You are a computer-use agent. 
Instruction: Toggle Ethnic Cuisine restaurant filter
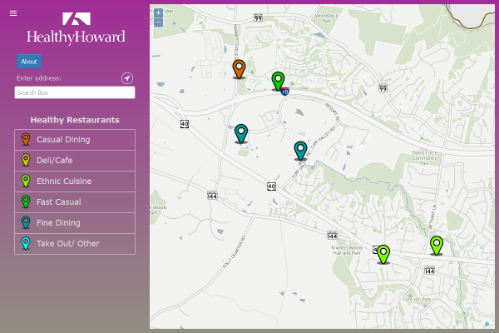pos(75,181)
